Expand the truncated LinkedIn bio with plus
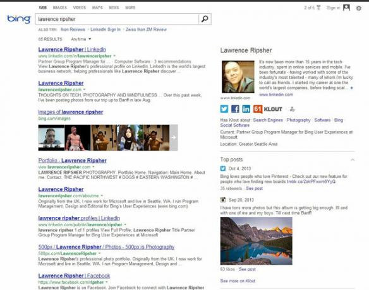Image resolution: width=369 pixels, height=290 pixels. tap(351, 88)
